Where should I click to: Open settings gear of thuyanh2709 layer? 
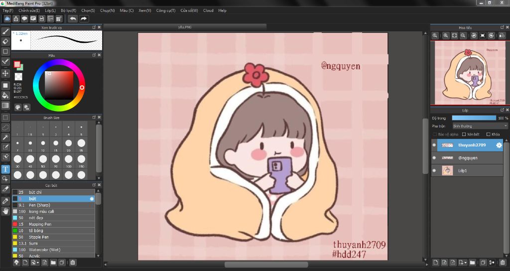[x=499, y=145]
